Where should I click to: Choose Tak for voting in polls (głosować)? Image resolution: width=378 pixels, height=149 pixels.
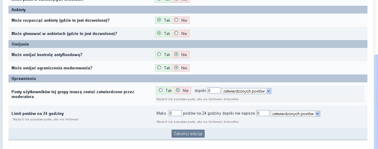tap(159, 33)
